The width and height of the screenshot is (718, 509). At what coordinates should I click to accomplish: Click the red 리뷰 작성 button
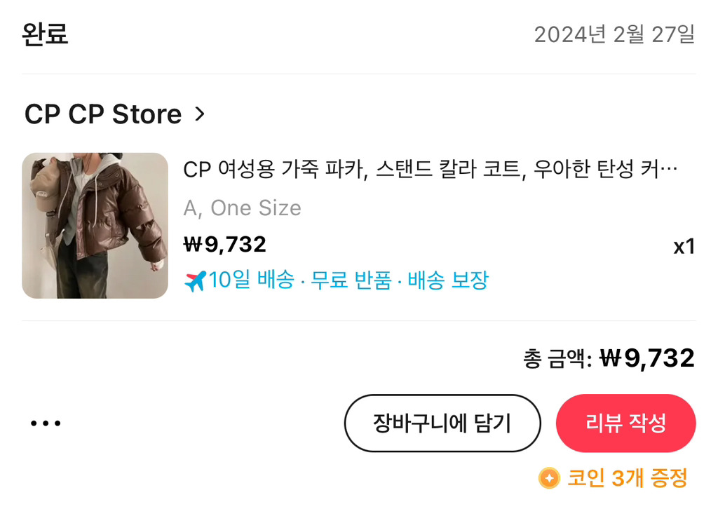(x=626, y=423)
